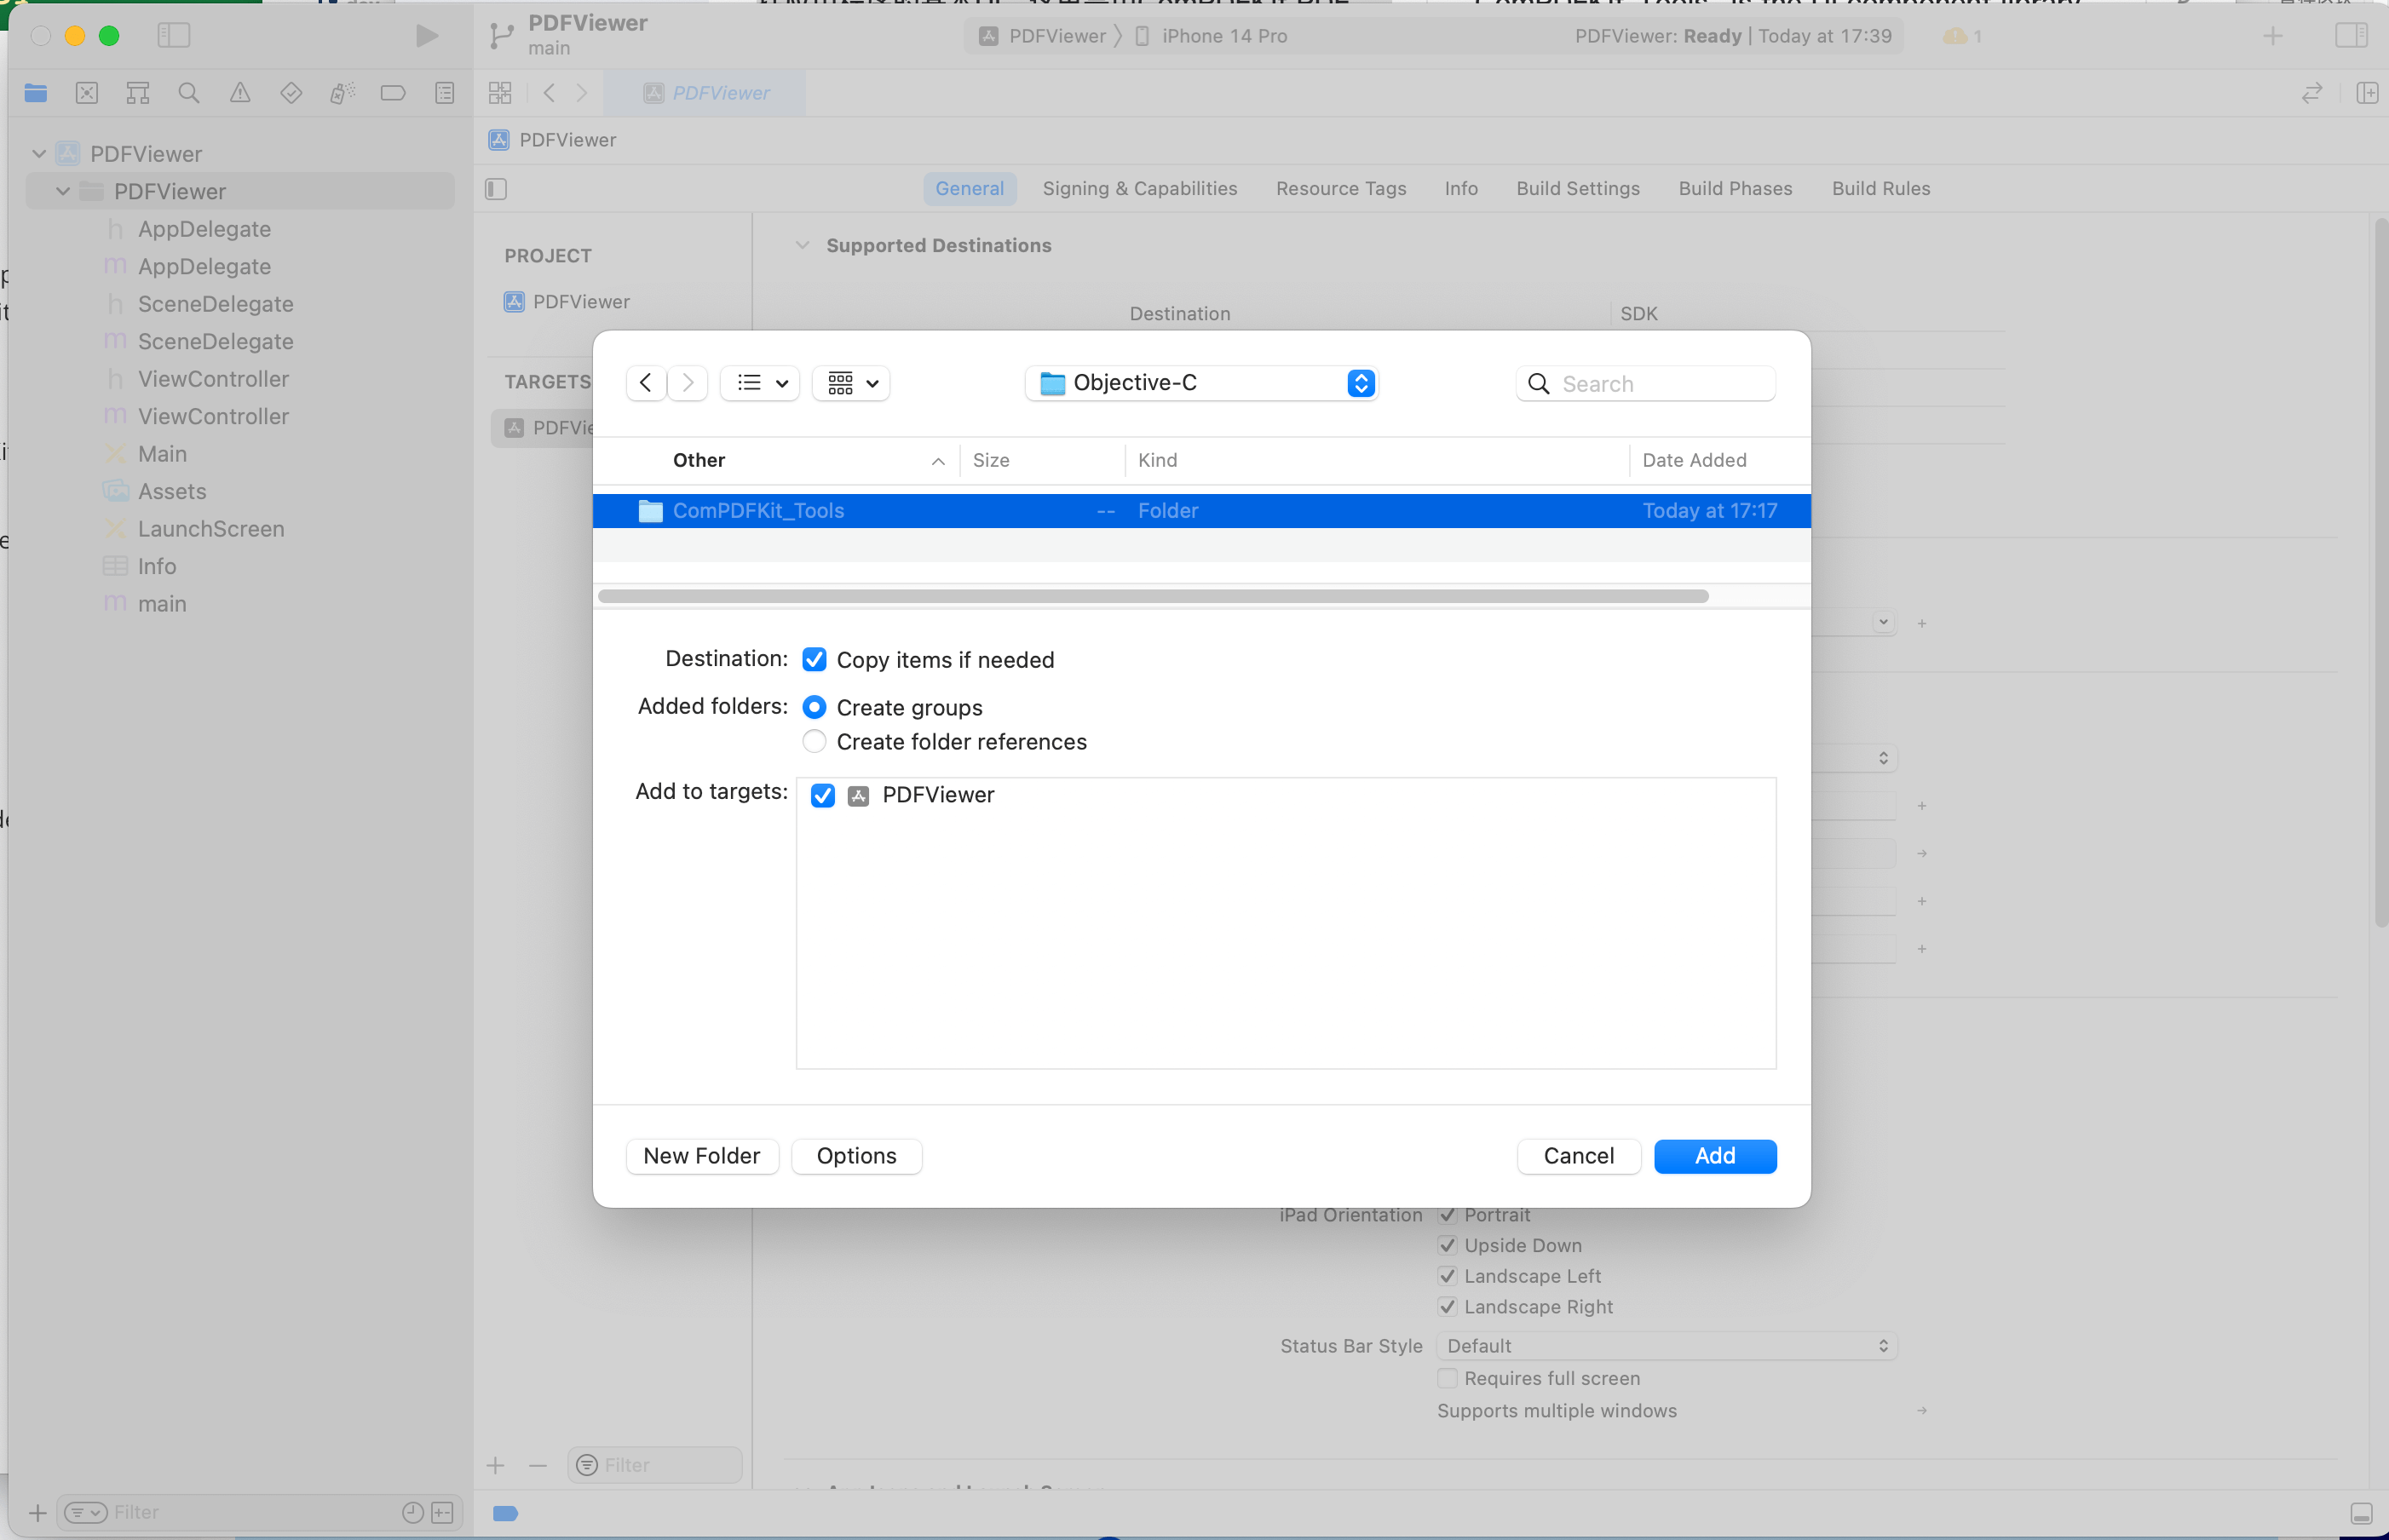Click the back arrow in file dialog
This screenshot has height=1540, width=2389.
click(646, 383)
